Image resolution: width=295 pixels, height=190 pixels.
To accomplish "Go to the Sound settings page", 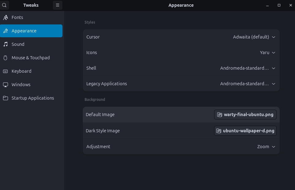I will click(x=18, y=44).
